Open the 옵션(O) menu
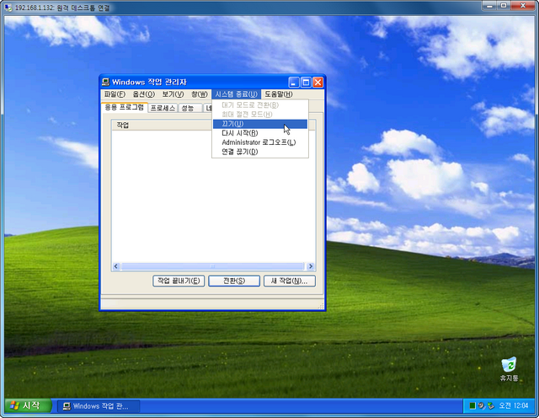 (144, 94)
